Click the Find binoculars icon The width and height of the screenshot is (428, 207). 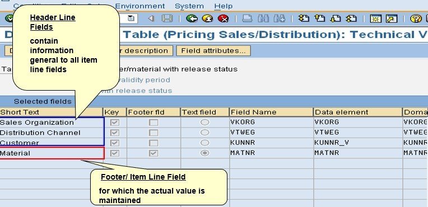263,18
